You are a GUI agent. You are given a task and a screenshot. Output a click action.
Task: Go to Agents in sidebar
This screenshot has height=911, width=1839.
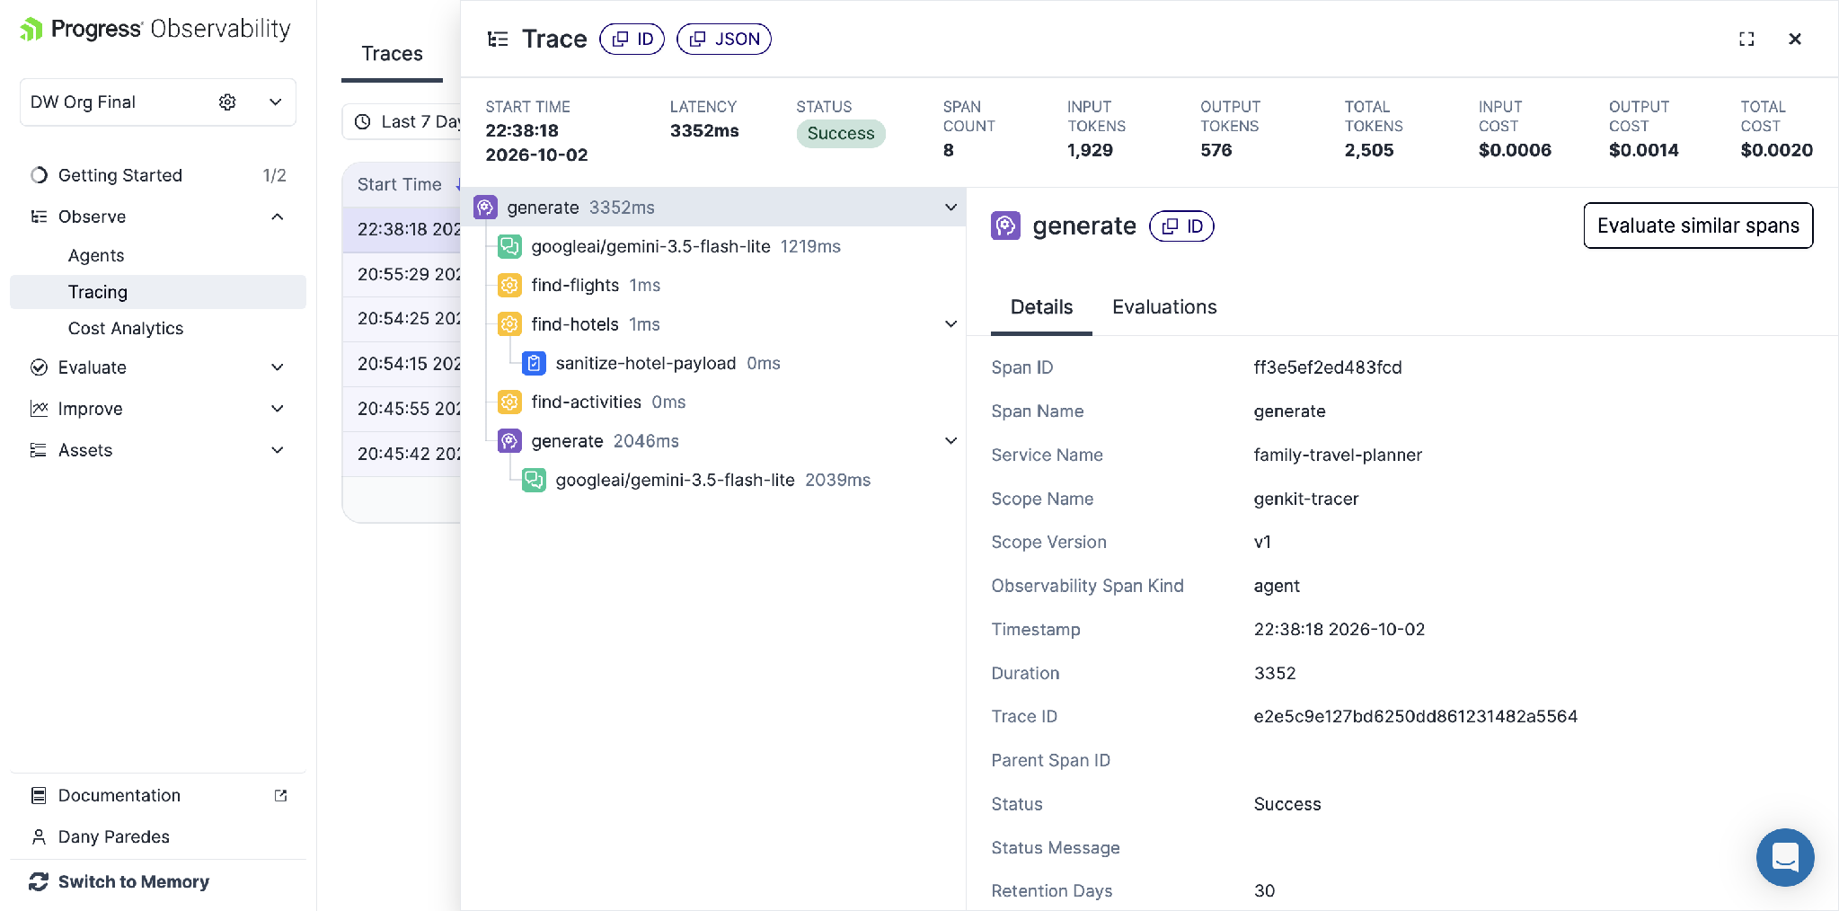tap(96, 255)
